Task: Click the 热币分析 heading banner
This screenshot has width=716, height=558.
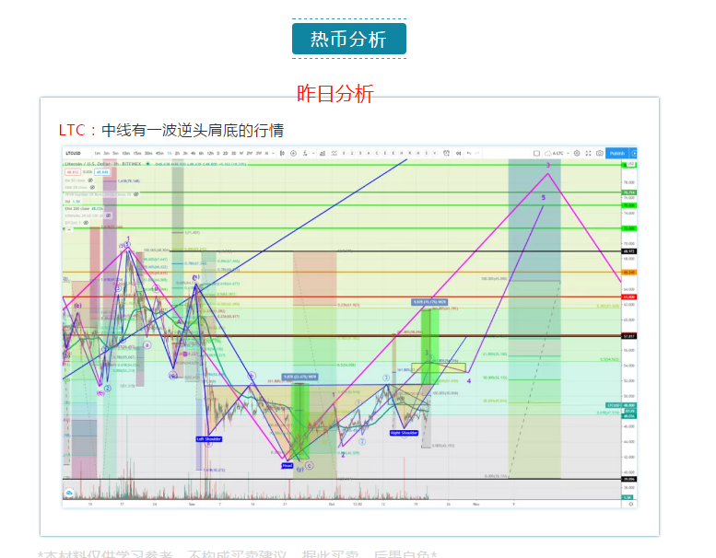Action: click(x=349, y=39)
